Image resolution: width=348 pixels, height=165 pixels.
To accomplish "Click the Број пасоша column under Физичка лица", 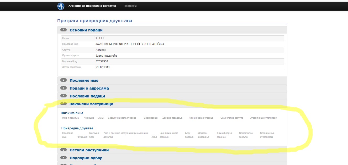I will pyautogui.click(x=151, y=118).
